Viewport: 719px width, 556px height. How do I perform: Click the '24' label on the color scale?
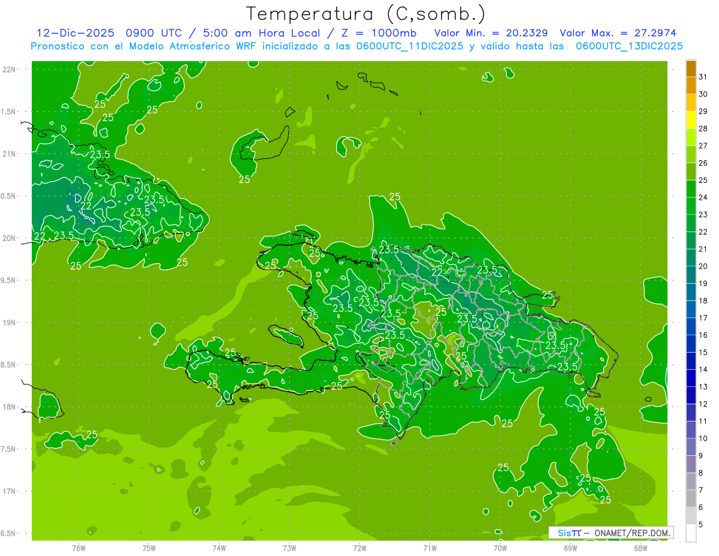pos(703,197)
